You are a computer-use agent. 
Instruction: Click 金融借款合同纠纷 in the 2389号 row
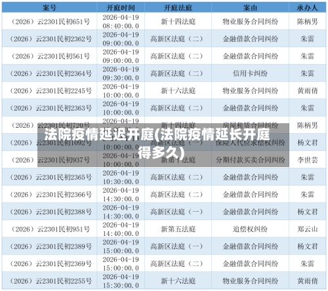(250, 246)
